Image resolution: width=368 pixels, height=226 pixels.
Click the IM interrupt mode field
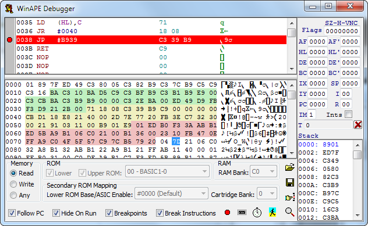point(312,115)
